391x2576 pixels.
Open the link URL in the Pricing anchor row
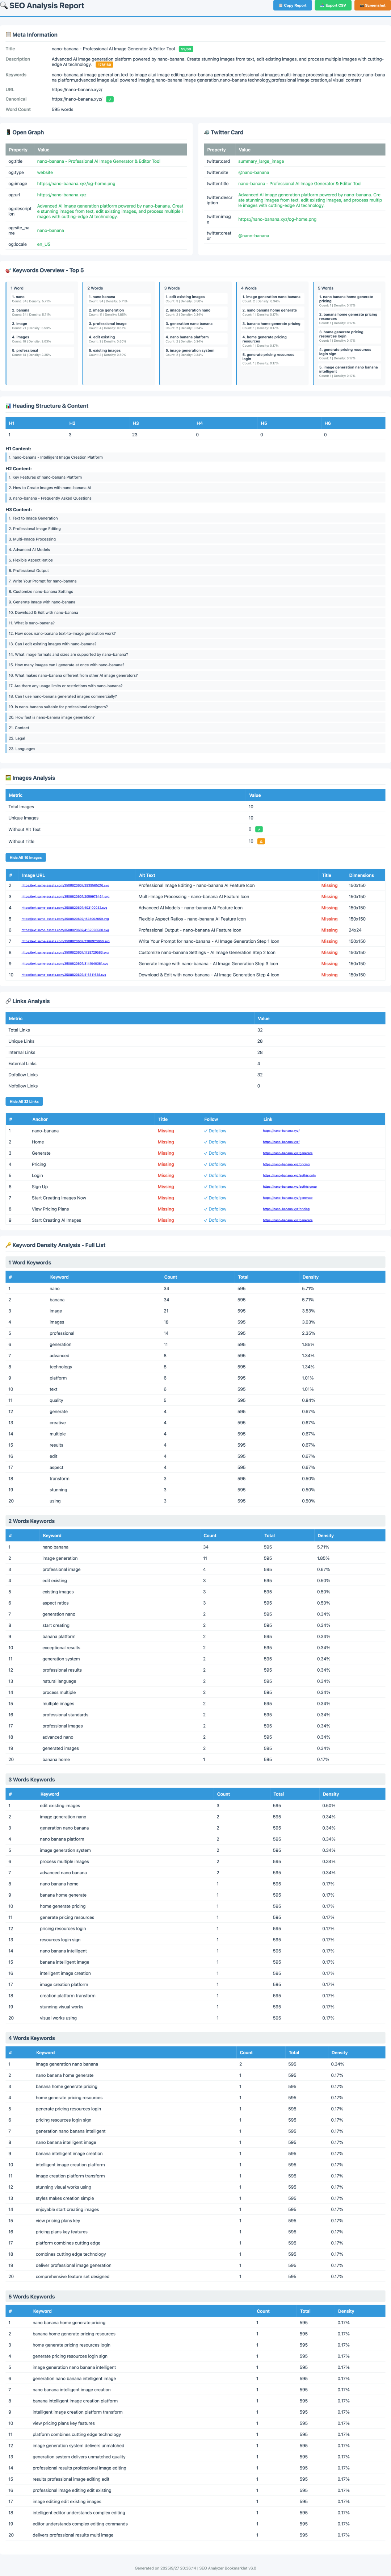tap(286, 1164)
